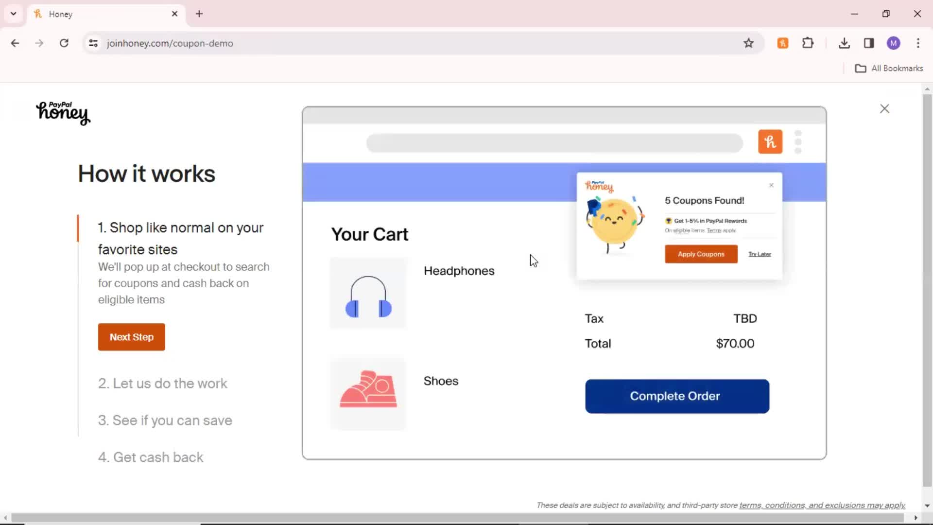Click the $70.00 total value

click(735, 344)
